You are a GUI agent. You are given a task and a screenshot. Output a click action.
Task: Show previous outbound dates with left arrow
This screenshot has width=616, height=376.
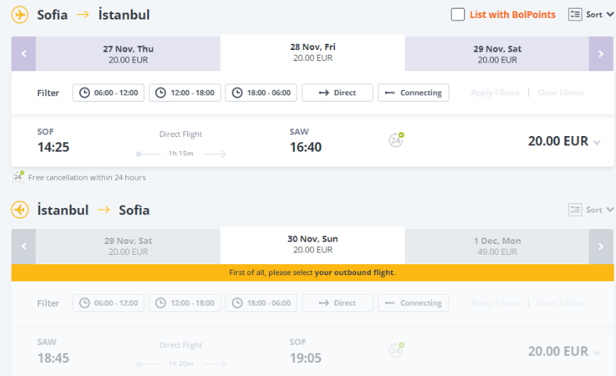(x=23, y=54)
